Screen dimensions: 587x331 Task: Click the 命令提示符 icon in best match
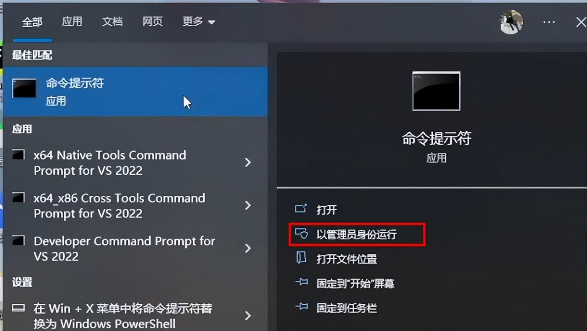click(x=24, y=88)
